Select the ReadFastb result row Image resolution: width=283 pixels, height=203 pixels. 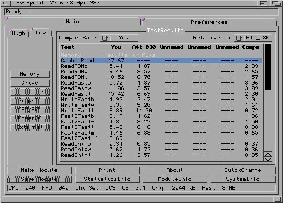(161, 83)
